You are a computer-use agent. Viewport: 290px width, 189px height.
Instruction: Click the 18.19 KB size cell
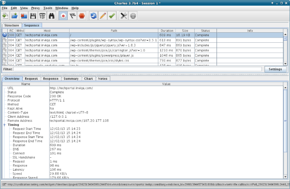click(185, 35)
